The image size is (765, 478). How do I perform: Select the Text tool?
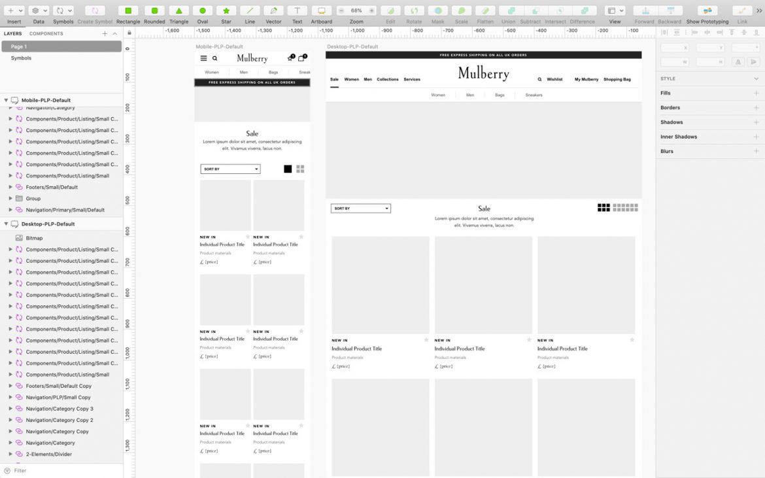297,10
